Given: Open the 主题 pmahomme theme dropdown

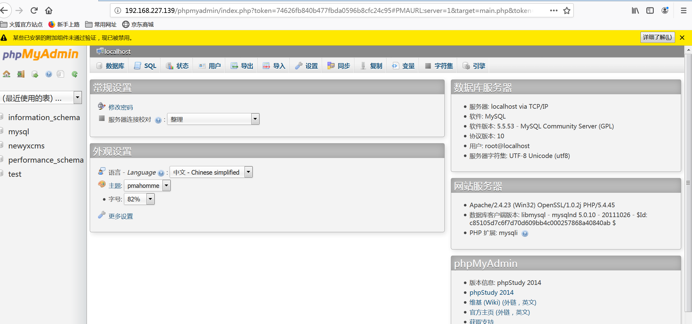Looking at the screenshot, I should (x=166, y=185).
